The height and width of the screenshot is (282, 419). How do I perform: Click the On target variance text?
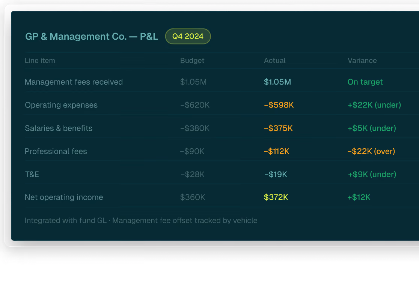[365, 82]
